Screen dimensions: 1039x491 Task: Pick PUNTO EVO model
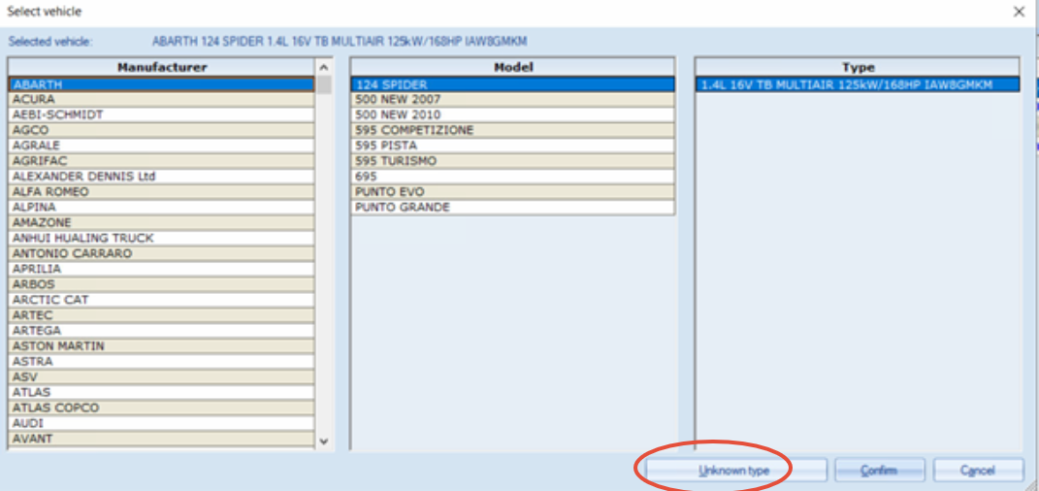point(513,191)
